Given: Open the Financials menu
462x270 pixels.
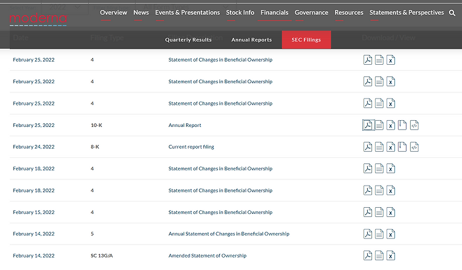Looking at the screenshot, I should [274, 12].
